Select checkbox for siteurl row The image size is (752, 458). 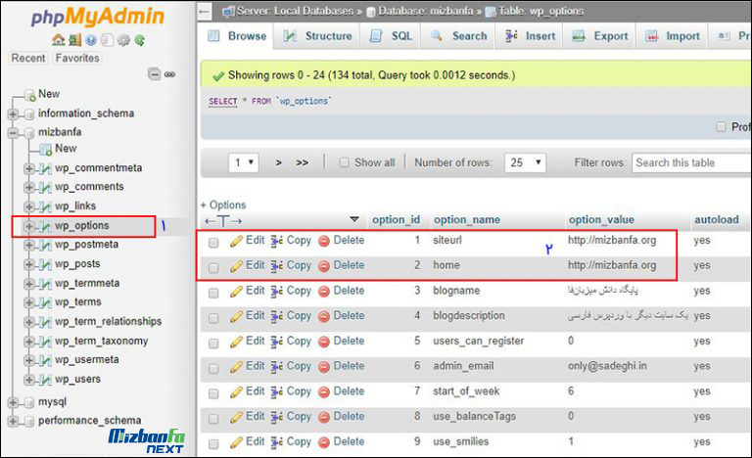213,243
